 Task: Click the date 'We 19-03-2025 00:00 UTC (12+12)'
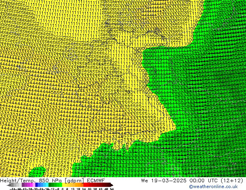point(192,181)
